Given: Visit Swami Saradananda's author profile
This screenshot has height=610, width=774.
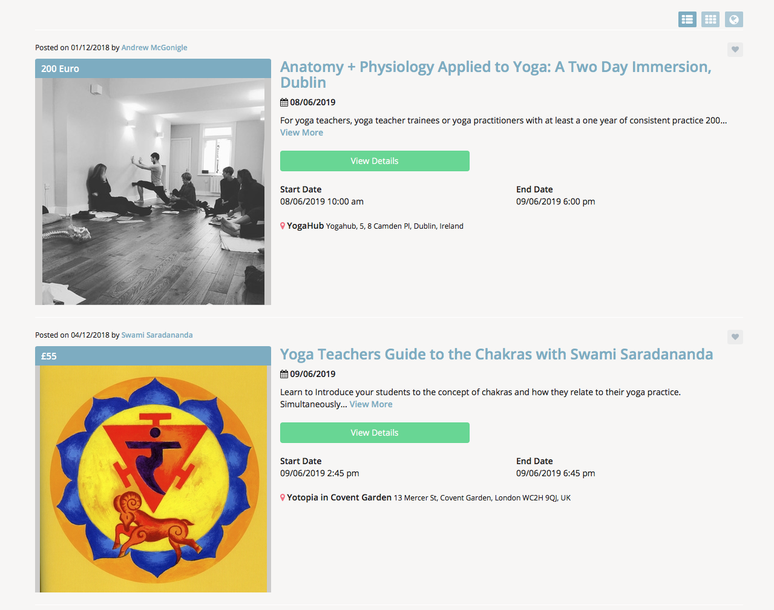Looking at the screenshot, I should (157, 335).
